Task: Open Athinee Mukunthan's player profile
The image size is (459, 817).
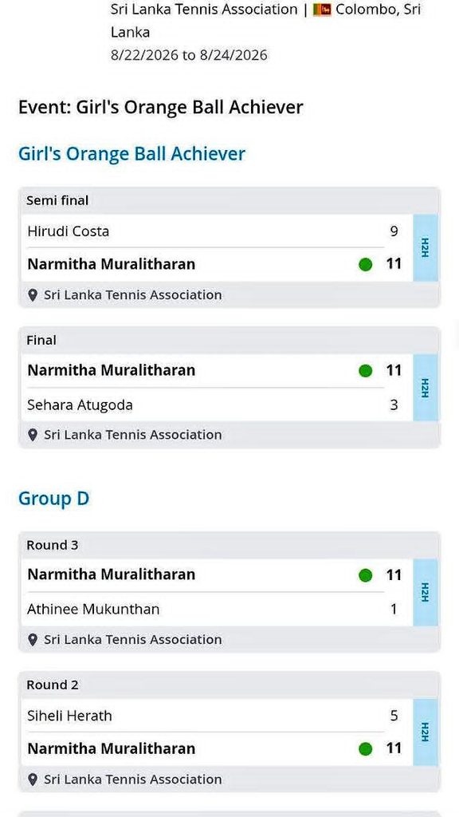Action: (x=94, y=609)
